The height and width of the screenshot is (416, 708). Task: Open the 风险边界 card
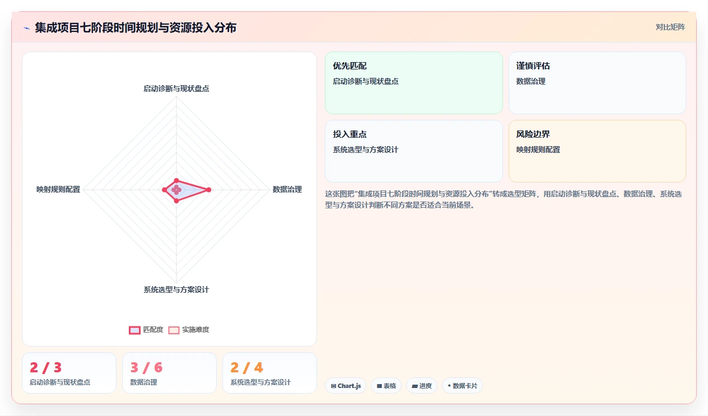[x=597, y=151]
